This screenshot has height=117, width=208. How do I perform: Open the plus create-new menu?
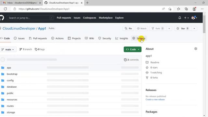pyautogui.click(x=186, y=18)
